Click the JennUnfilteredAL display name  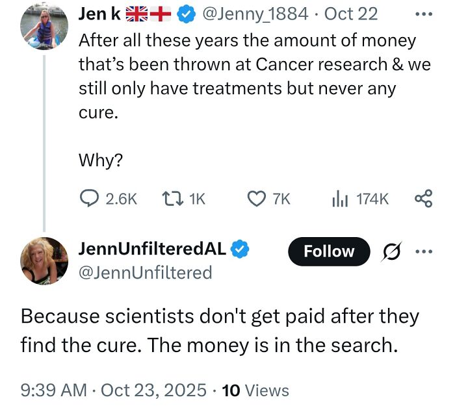point(152,248)
